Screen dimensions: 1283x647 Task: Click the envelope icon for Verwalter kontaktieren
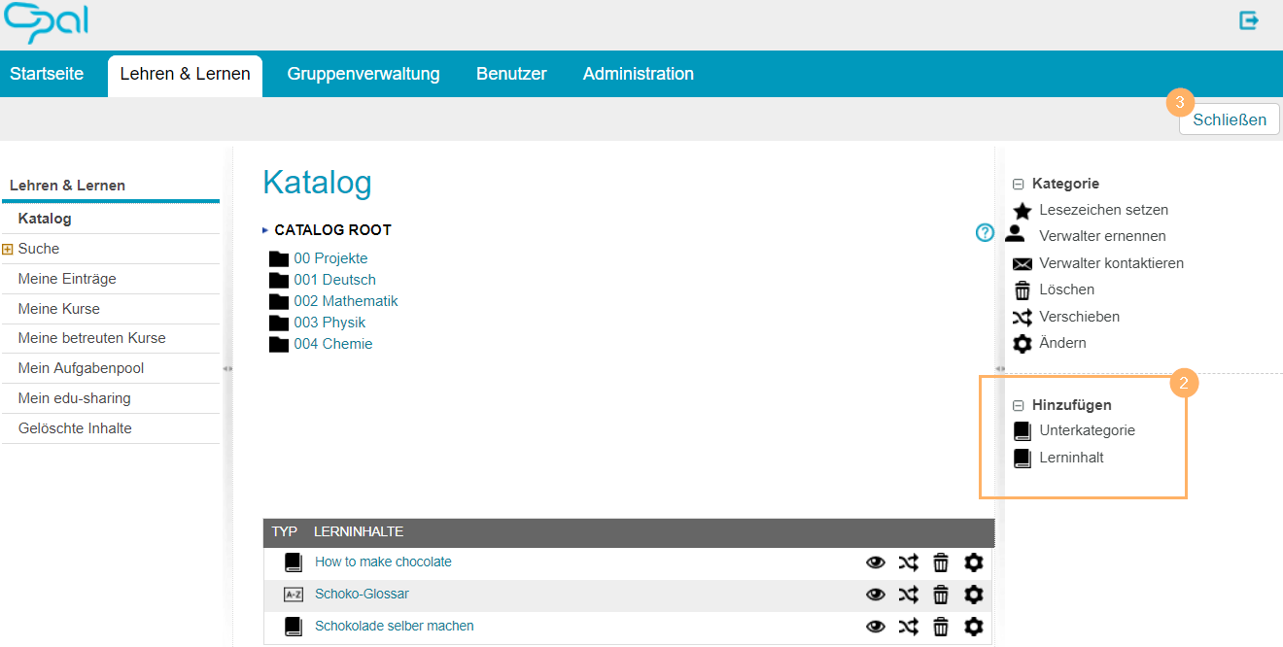click(1022, 264)
